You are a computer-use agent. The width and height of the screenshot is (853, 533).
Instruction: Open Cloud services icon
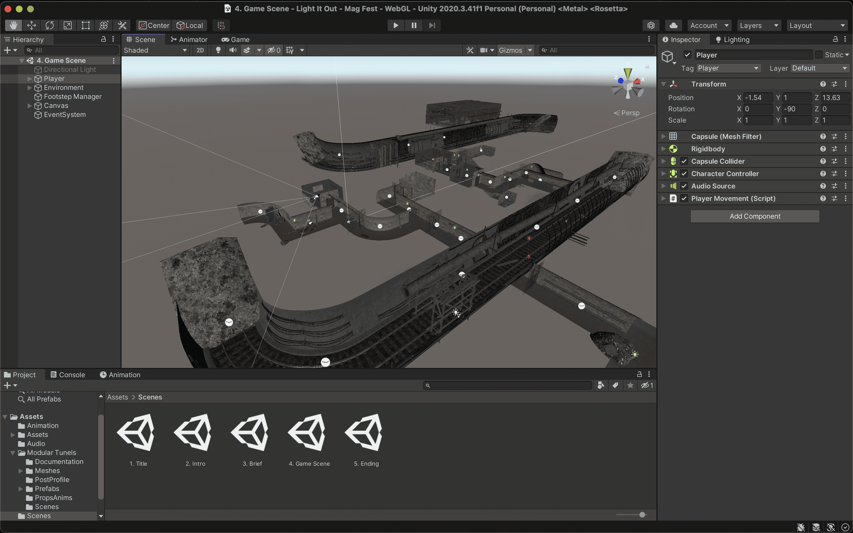673,25
